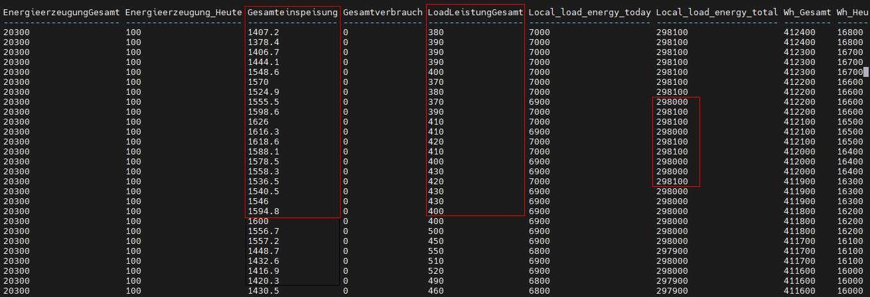Click the Gesamteinspeisung value 1570
Image resolution: width=870 pixels, height=297 pixels.
258,82
